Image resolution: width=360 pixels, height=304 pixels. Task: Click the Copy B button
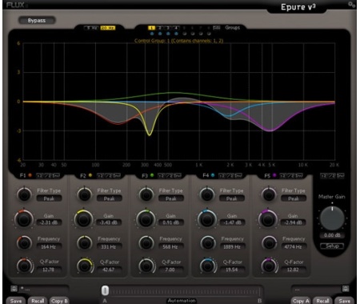pos(59,301)
